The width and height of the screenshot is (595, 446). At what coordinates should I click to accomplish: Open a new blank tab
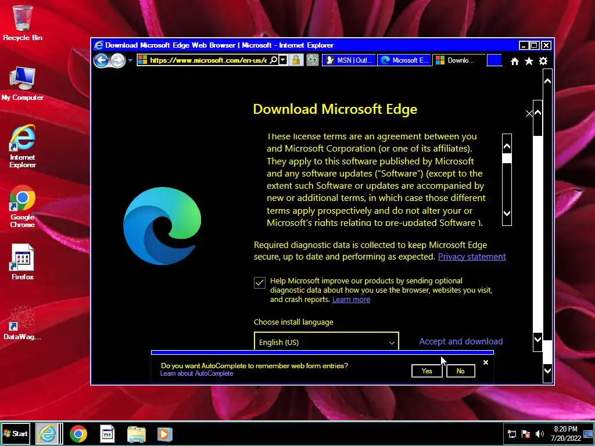coord(494,60)
